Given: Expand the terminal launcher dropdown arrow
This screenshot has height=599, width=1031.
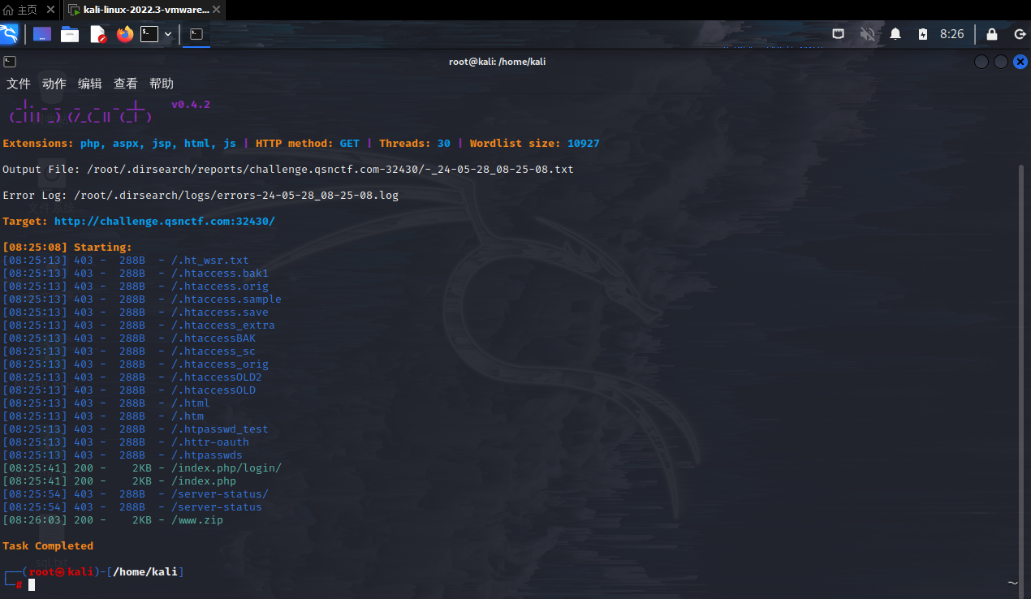Looking at the screenshot, I should coord(168,34).
